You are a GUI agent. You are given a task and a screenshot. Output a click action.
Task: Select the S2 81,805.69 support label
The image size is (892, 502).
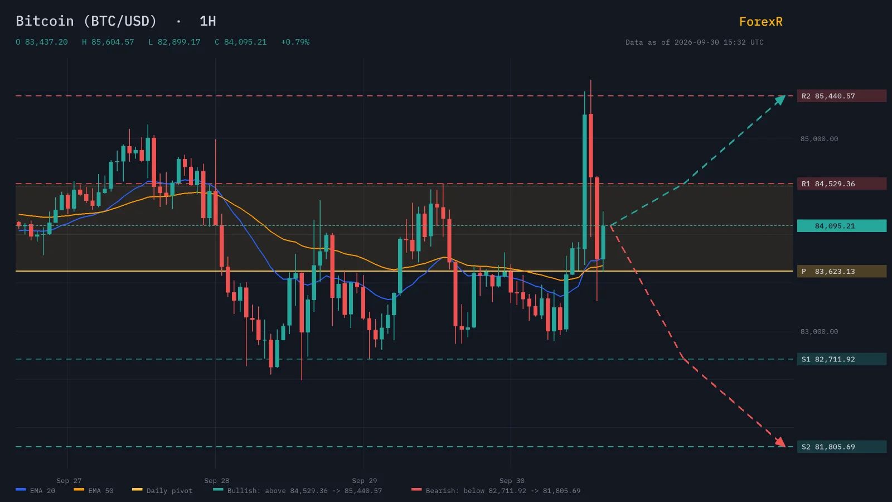click(842, 447)
